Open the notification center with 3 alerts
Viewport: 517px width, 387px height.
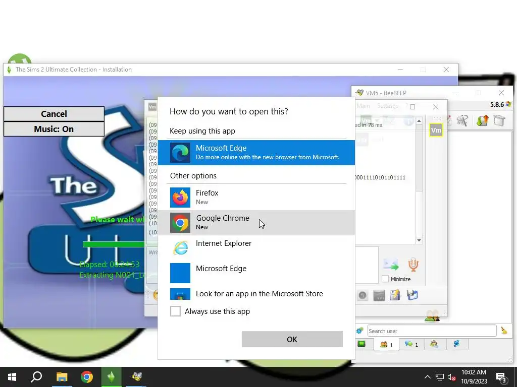tap(501, 377)
